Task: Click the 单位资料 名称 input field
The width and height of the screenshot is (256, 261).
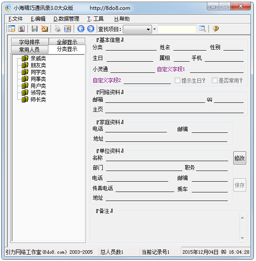Action: tap(167, 158)
